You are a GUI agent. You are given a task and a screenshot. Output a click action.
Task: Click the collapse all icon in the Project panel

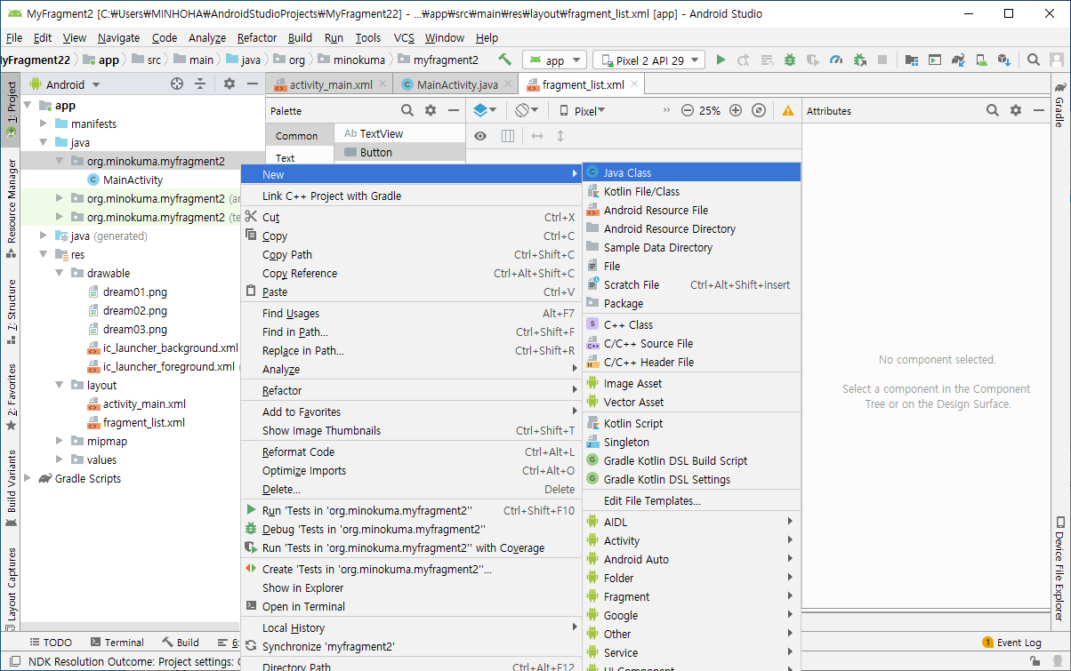click(x=200, y=84)
